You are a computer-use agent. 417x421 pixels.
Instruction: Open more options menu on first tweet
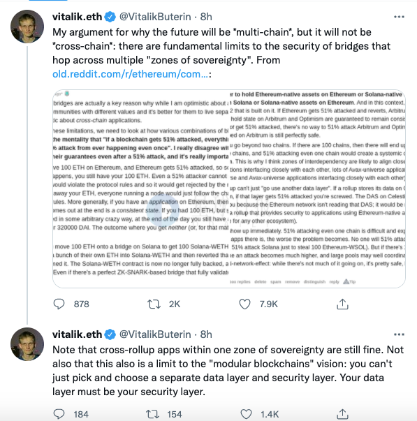[x=399, y=17]
